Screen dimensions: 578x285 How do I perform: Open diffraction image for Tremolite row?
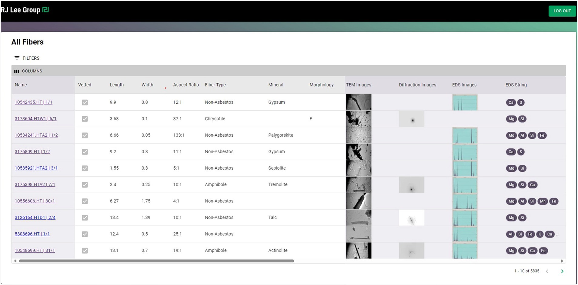coord(412,185)
